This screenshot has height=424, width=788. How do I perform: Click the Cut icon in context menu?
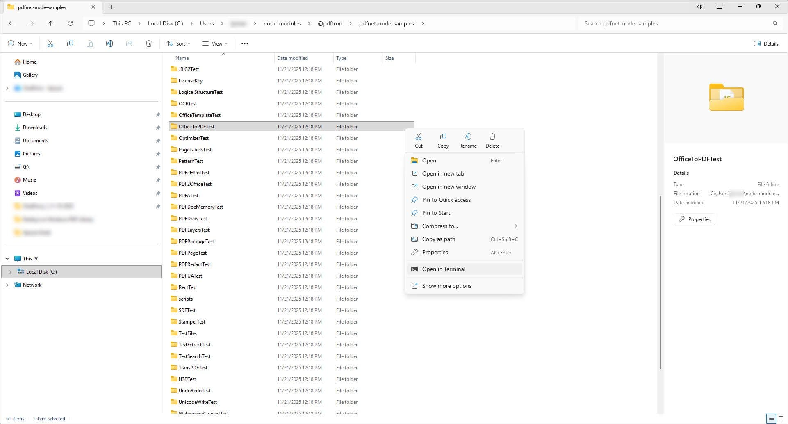coord(419,140)
